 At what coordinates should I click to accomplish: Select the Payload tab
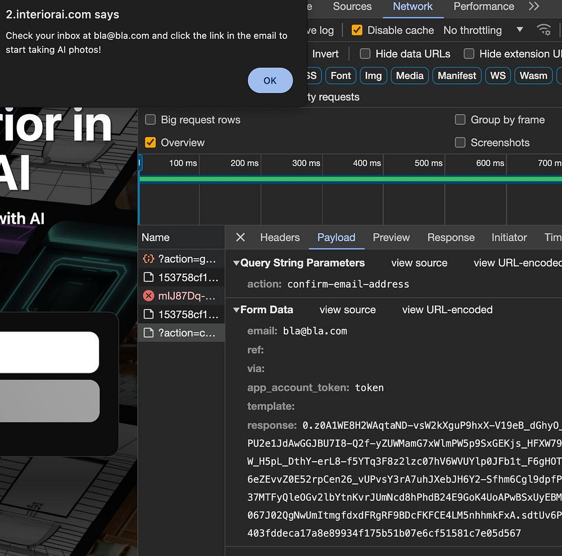(336, 237)
